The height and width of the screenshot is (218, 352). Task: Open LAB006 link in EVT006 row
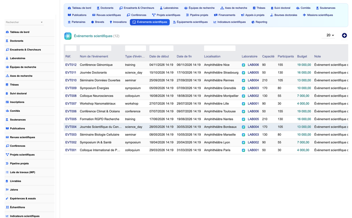pyautogui.click(x=253, y=111)
